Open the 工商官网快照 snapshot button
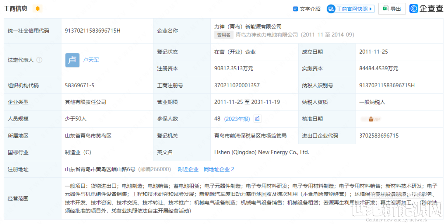Image resolution: width=446 pixels, height=224 pixels. [x=351, y=9]
